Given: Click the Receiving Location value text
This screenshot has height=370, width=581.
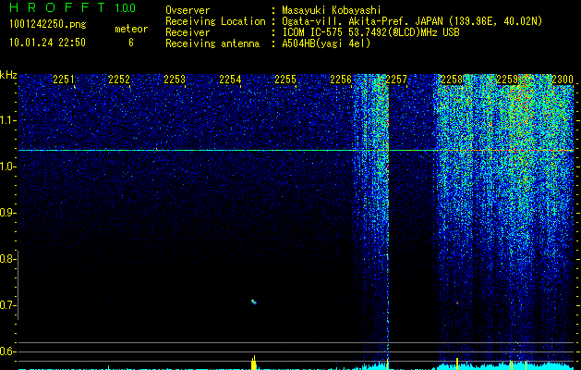Looking at the screenshot, I should pyautogui.click(x=412, y=21).
